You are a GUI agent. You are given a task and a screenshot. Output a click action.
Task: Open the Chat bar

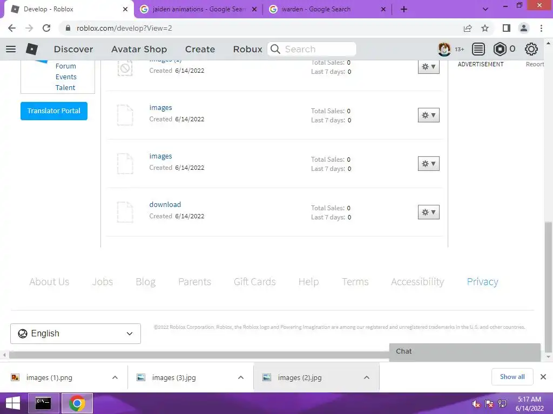tap(465, 351)
